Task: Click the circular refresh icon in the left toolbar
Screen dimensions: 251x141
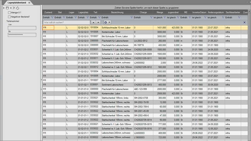Action: click(x=17, y=8)
